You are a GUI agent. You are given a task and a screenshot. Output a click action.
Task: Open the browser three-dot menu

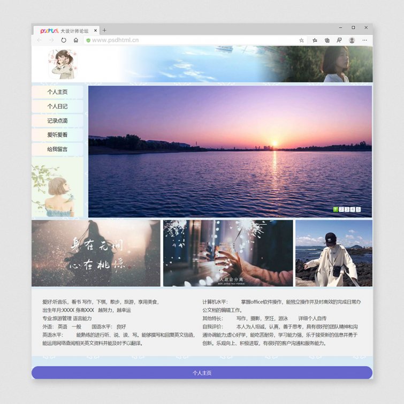pos(364,40)
